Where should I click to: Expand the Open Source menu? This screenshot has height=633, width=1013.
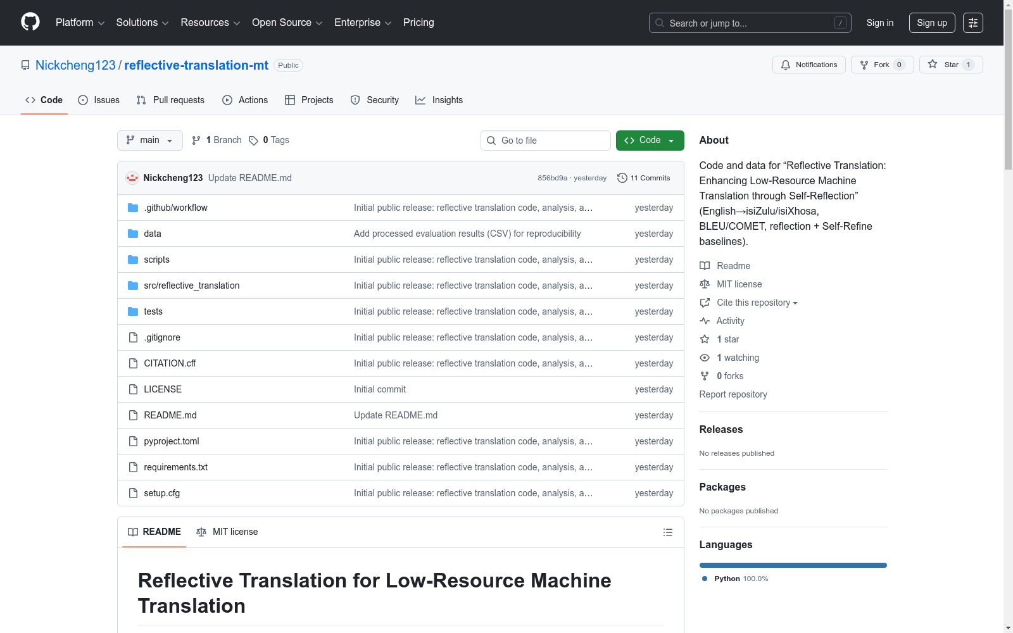pyautogui.click(x=287, y=23)
